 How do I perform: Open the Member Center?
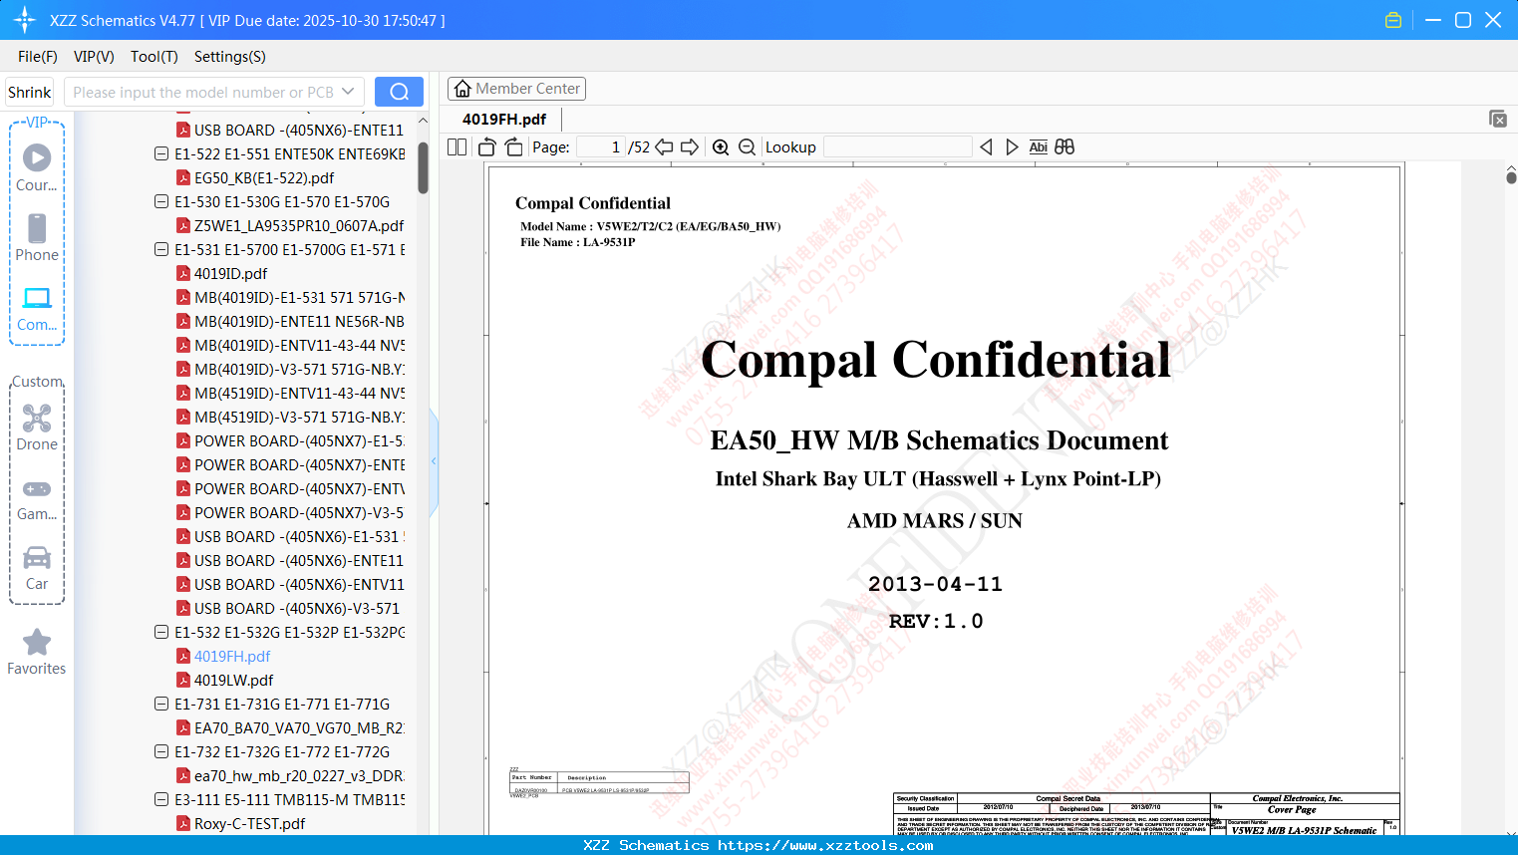tap(516, 89)
